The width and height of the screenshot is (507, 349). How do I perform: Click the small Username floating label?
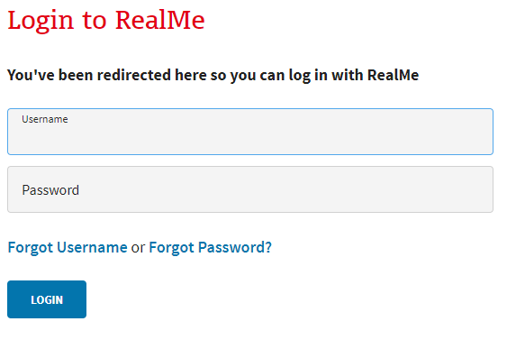point(45,119)
